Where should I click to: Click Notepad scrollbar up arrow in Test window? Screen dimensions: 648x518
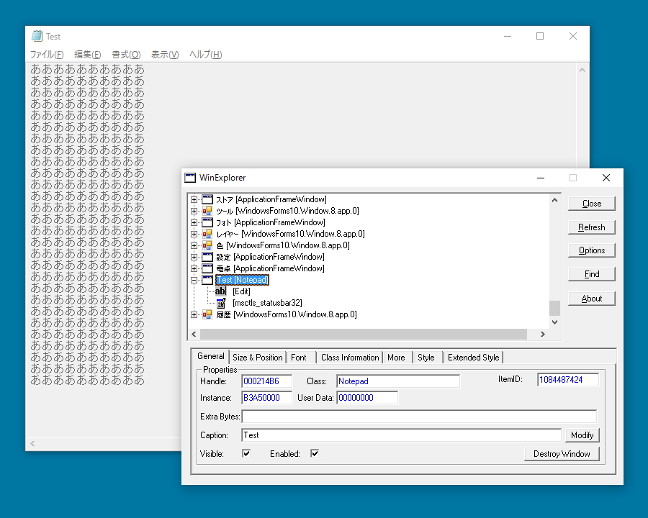[582, 71]
